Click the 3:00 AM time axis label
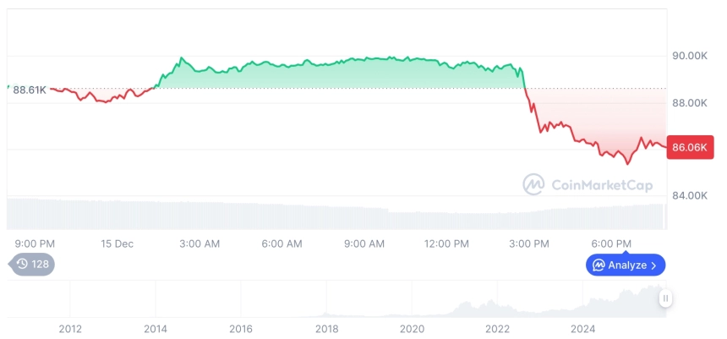The width and height of the screenshot is (727, 339). tap(200, 243)
